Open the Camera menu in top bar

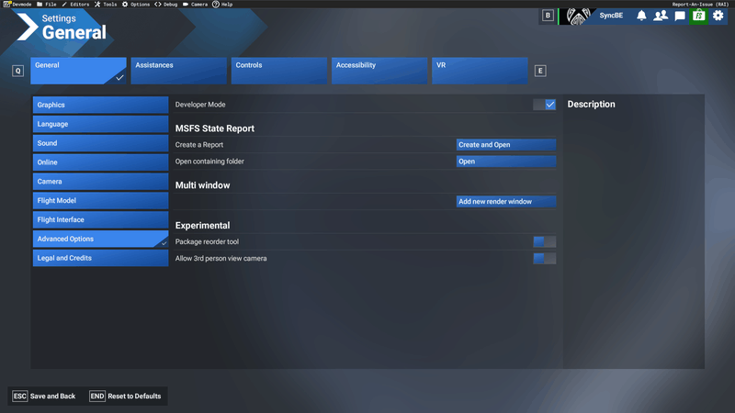[195, 5]
